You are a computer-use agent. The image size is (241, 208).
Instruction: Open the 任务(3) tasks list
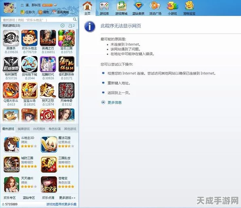(x=28, y=12)
